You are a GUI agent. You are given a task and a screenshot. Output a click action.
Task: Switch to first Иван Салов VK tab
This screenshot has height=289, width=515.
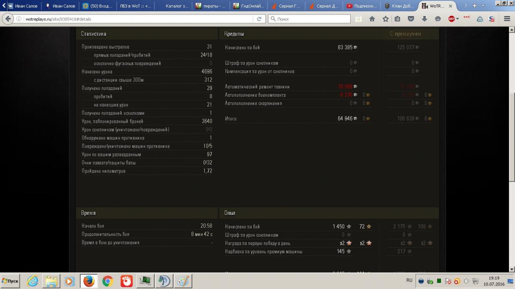[23, 6]
